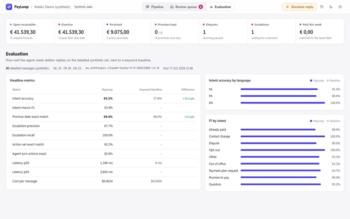
Task: Click the sign out icon
Action: (340, 7)
